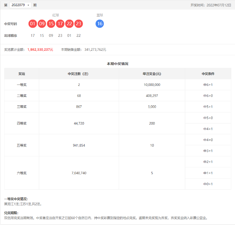The height and width of the screenshot is (225, 235).
Task: Click the 中奖条件 column header
Action: [x=208, y=74]
